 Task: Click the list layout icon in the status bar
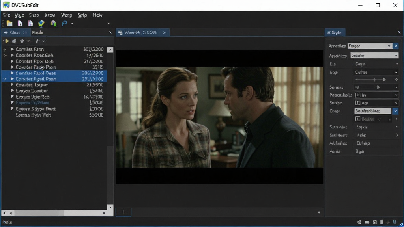tap(375, 222)
